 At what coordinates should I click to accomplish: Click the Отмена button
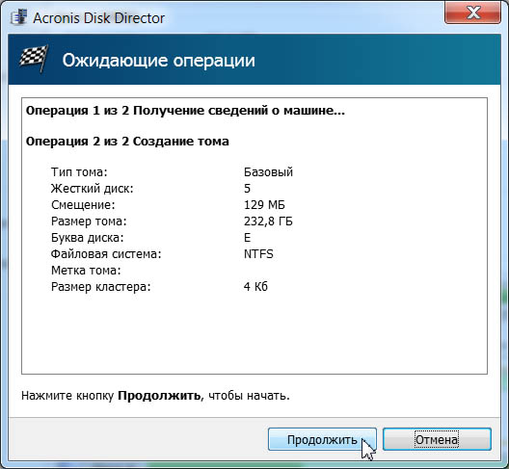[x=437, y=439]
